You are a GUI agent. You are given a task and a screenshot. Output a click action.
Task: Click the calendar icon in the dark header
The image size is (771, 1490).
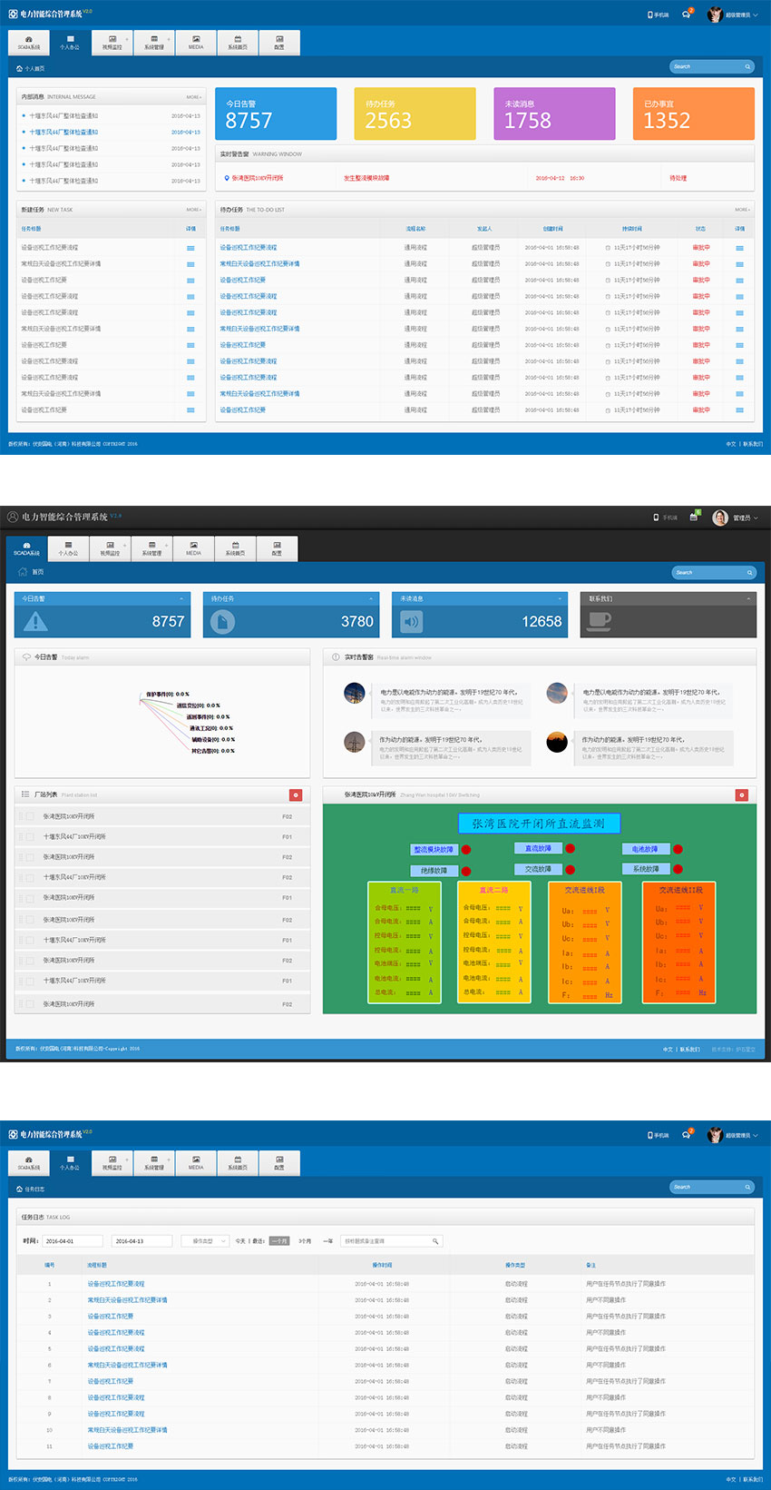pyautogui.click(x=693, y=518)
